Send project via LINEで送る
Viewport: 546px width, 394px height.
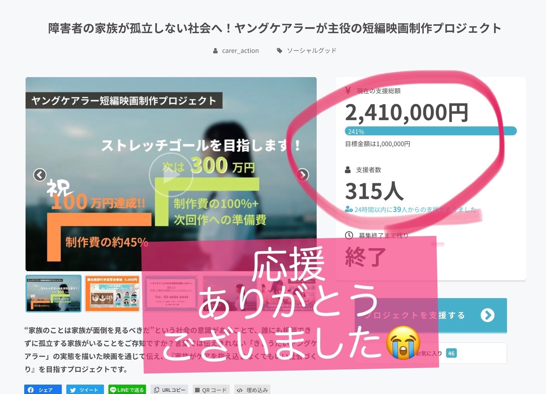point(127,390)
